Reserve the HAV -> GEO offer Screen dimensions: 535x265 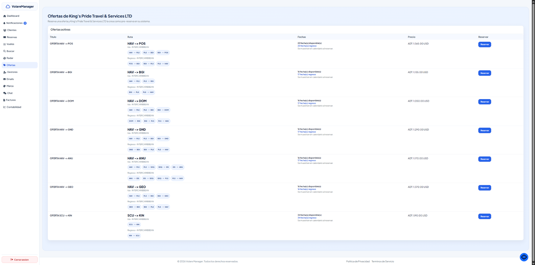[x=485, y=188]
